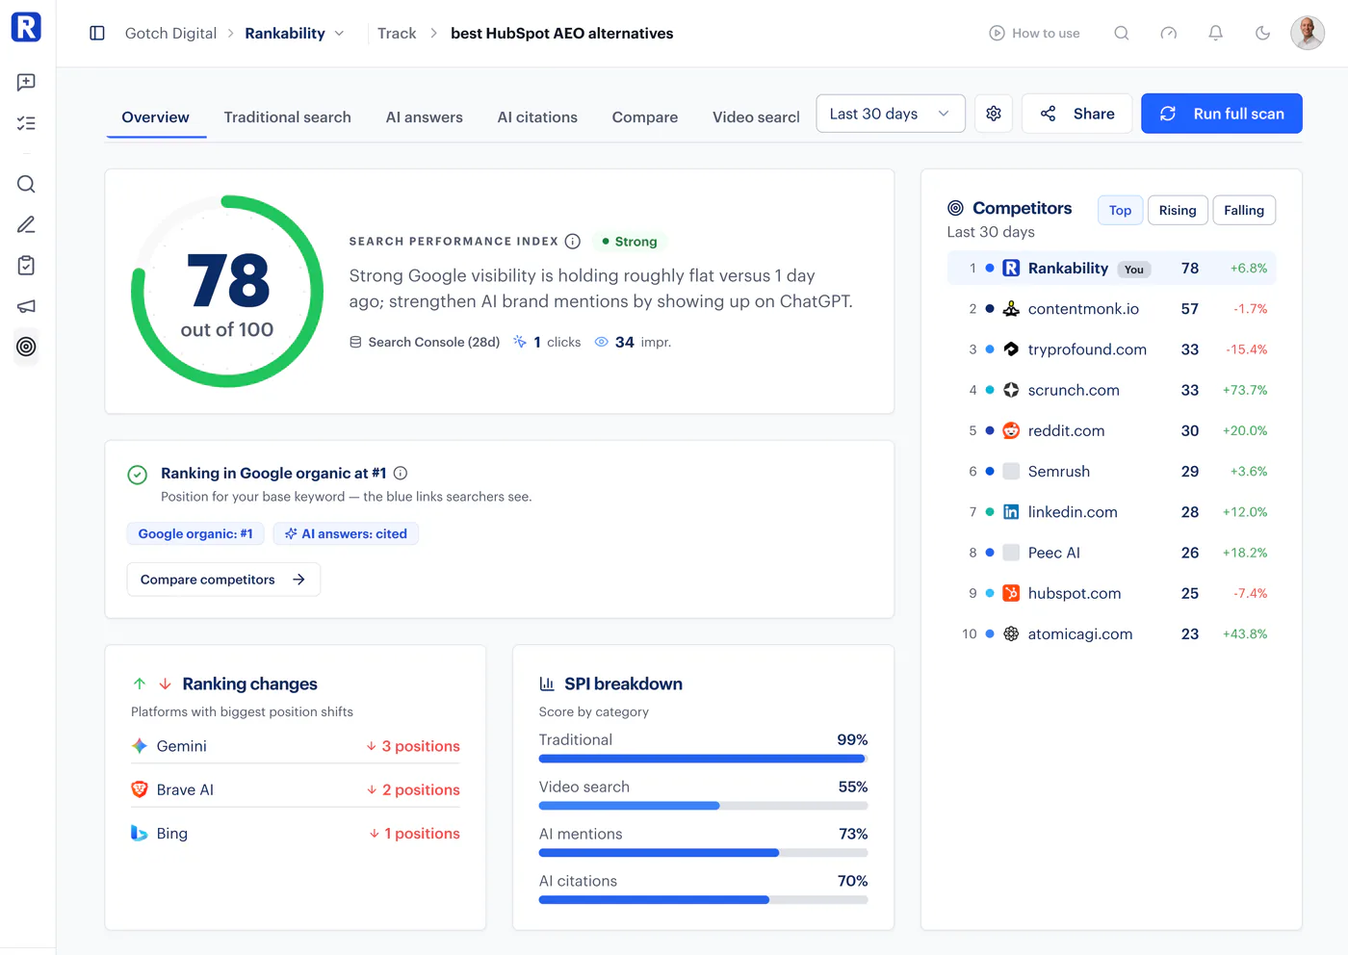The height and width of the screenshot is (955, 1348).
Task: Select the Rankability competitor row
Action: pos(1112,269)
